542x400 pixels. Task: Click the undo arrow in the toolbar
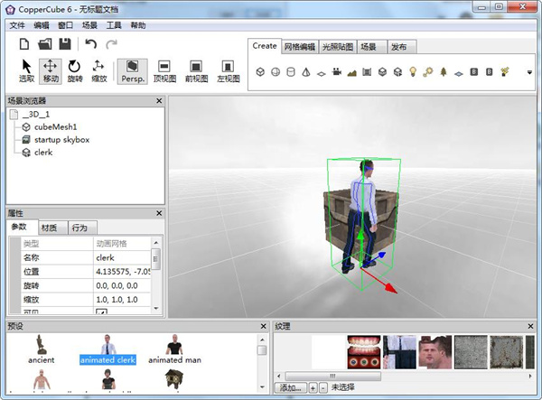click(90, 43)
